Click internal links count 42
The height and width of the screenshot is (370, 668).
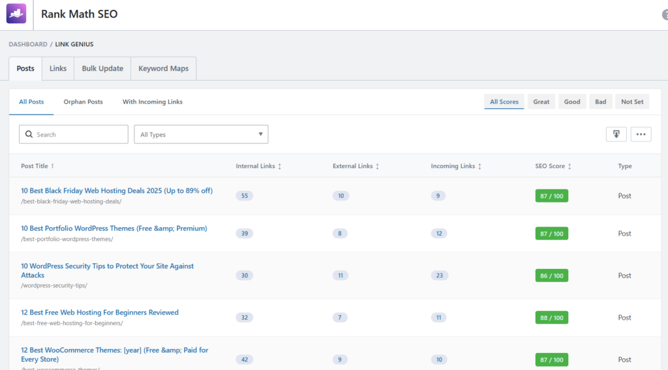click(x=245, y=360)
